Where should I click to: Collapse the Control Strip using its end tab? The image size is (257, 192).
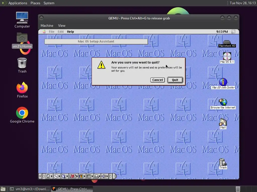pos(115,176)
